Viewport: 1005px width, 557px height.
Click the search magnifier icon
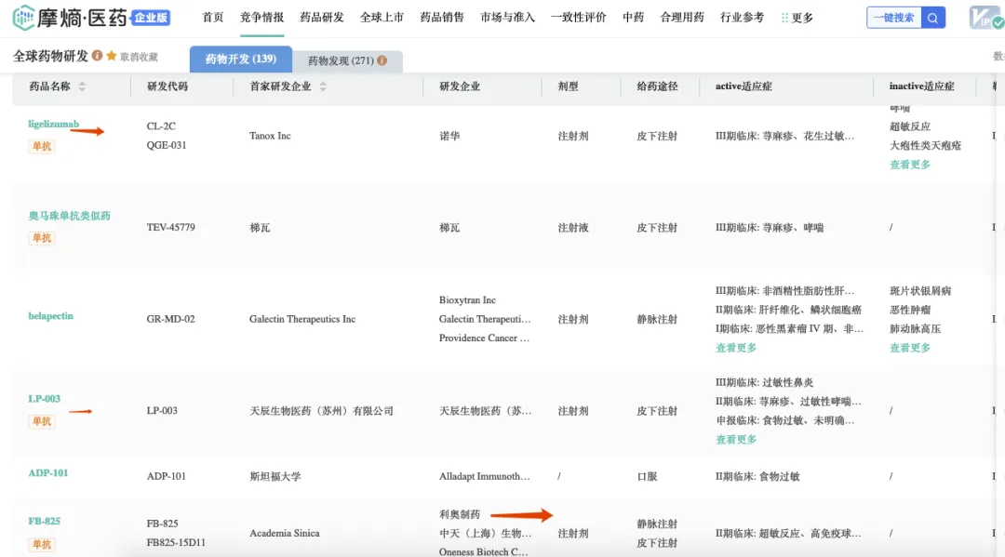[x=932, y=18]
